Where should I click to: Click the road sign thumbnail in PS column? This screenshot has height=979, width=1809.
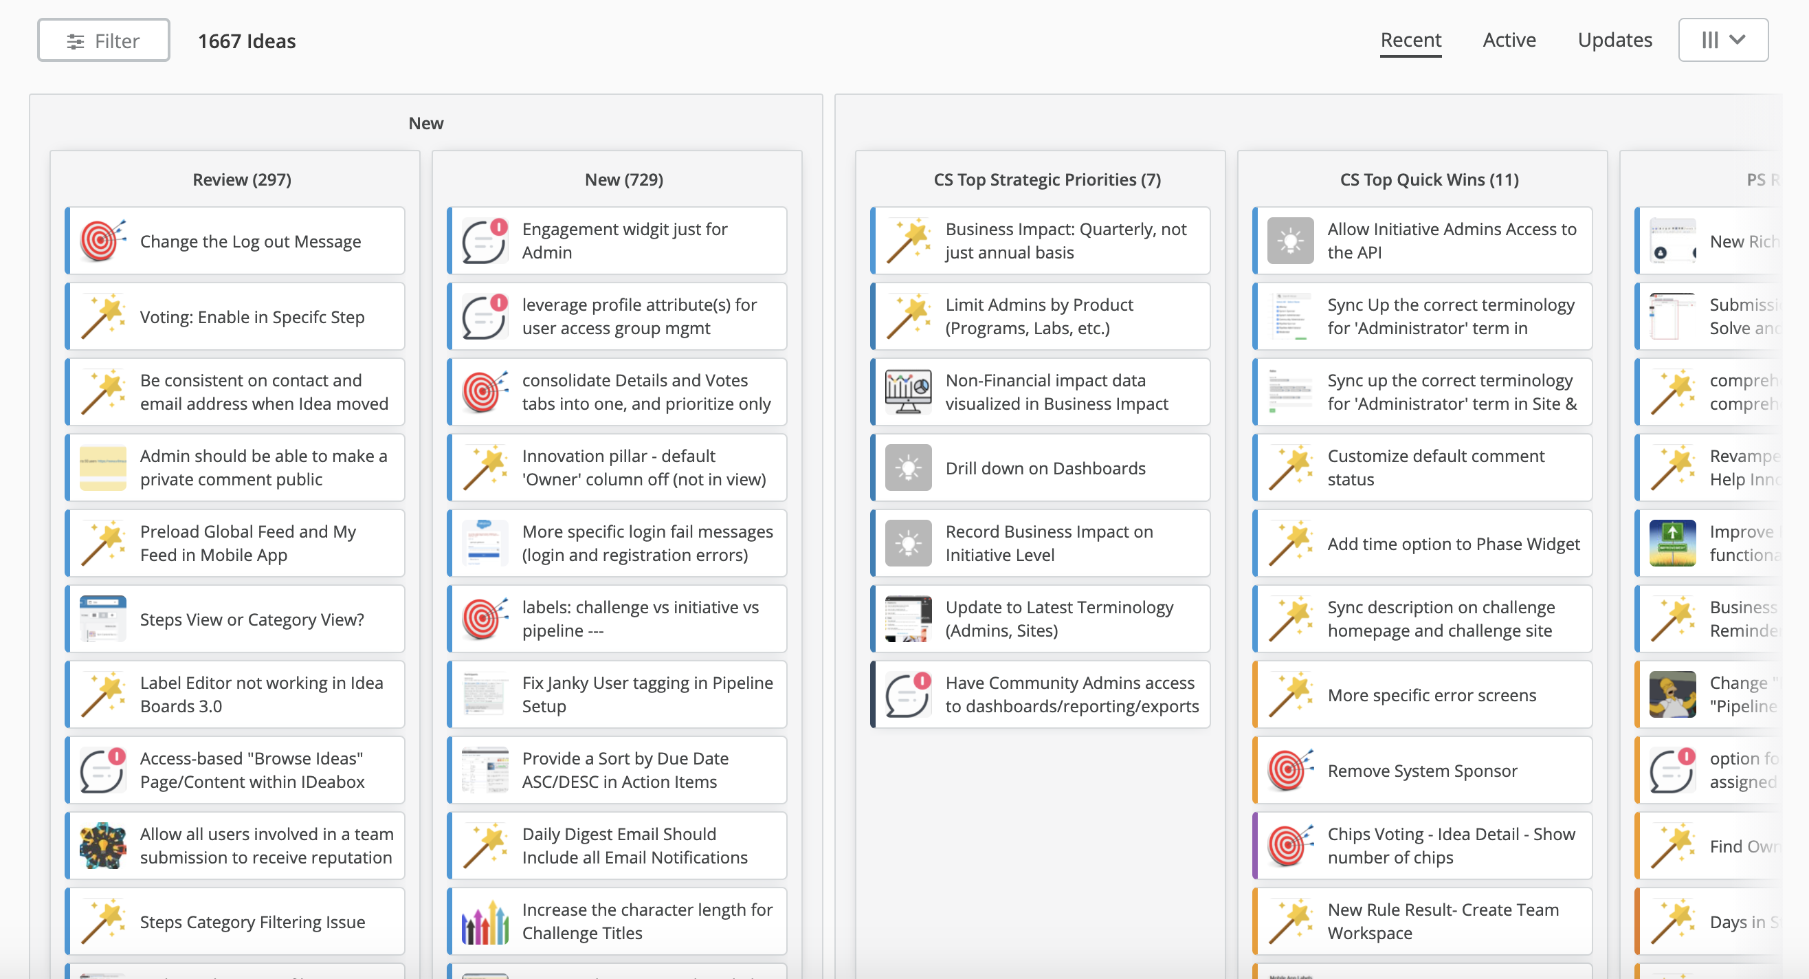[x=1672, y=543]
